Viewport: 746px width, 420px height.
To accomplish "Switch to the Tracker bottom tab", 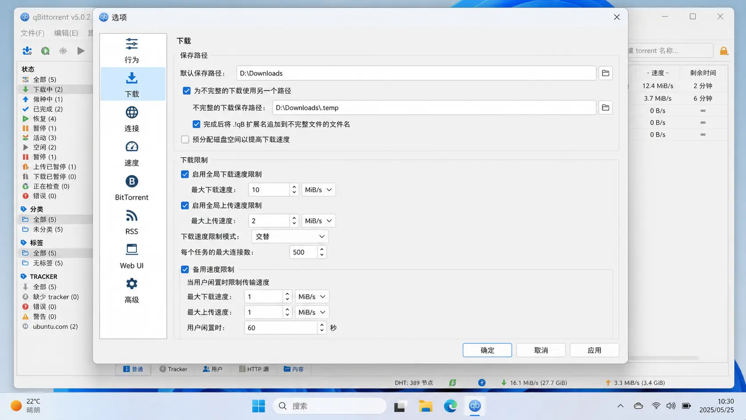I will pyautogui.click(x=174, y=369).
